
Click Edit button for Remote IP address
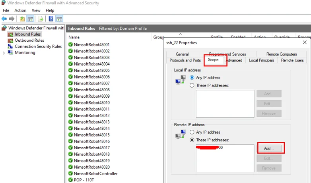point(269,158)
